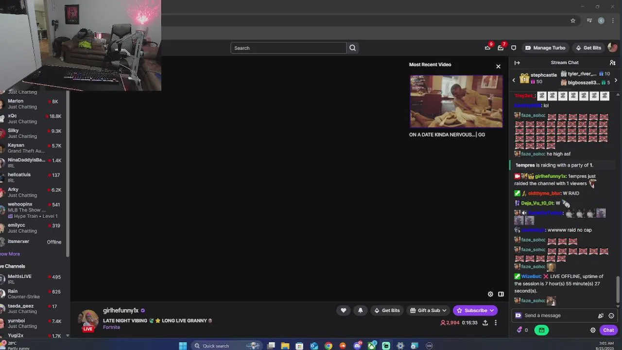The height and width of the screenshot is (350, 622).
Task: Click the Manage Turbo button
Action: [x=545, y=48]
